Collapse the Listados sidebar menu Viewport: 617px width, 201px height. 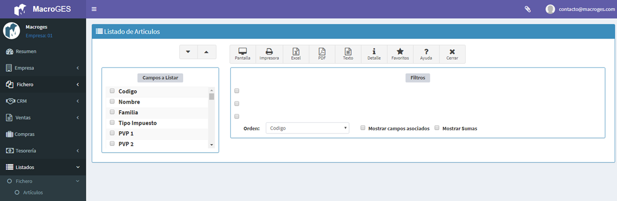pyautogui.click(x=43, y=167)
